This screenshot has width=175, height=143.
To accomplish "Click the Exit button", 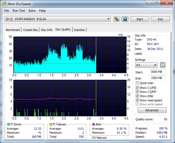I will [x=160, y=19].
